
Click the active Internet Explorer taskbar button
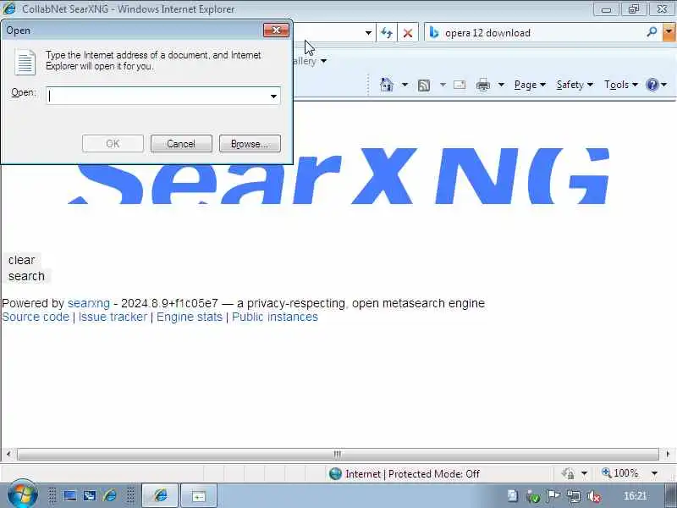point(160,495)
